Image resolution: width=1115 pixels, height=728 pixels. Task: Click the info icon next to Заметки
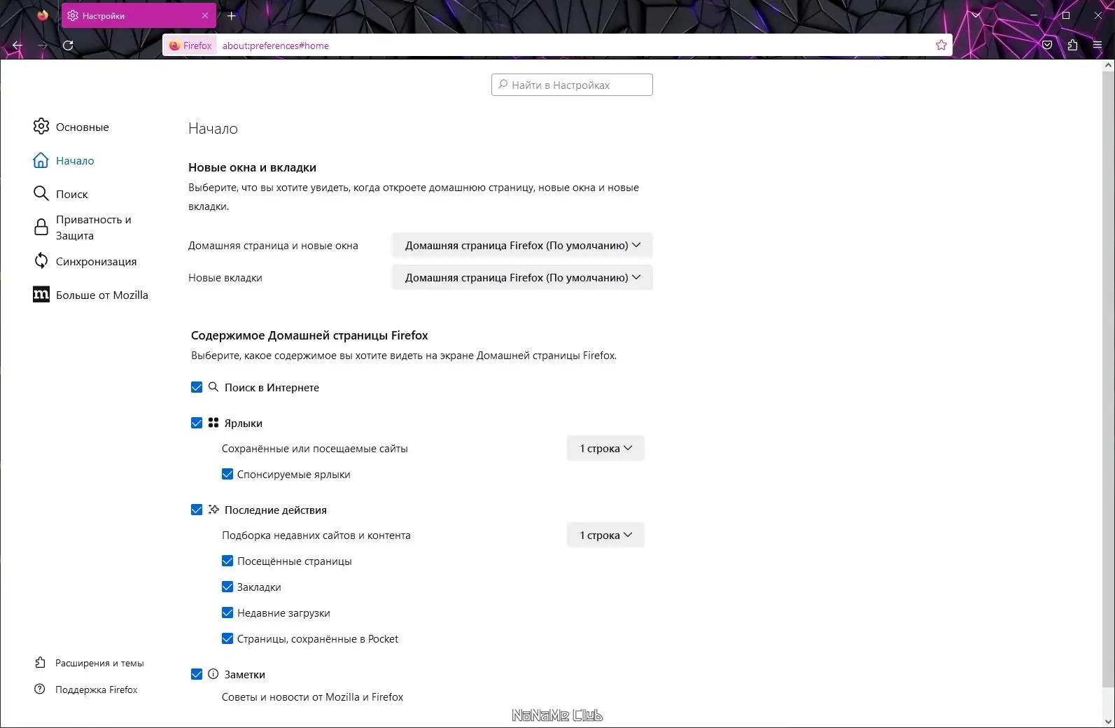coord(213,674)
